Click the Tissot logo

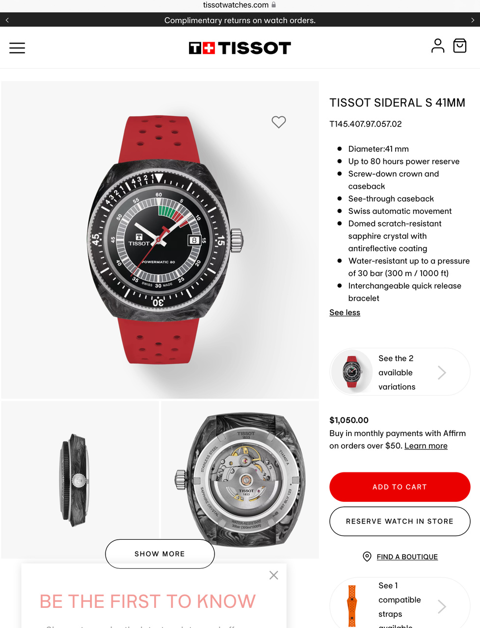coord(240,48)
